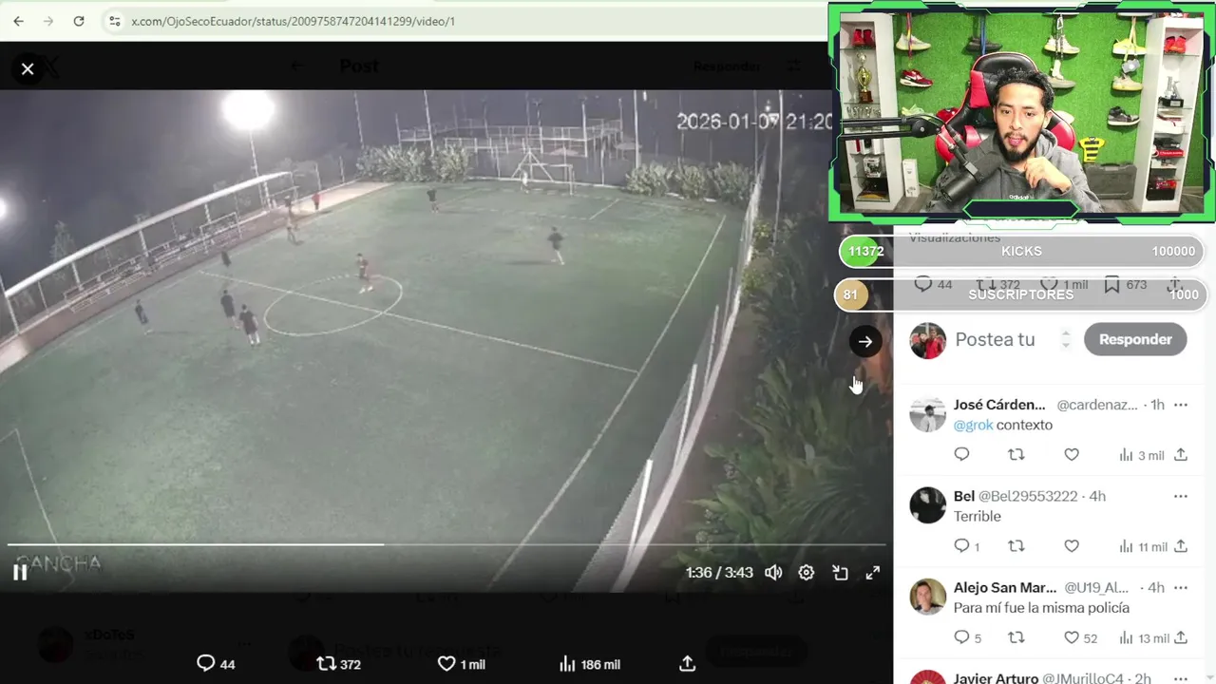This screenshot has width=1216, height=684.
Task: Click the reply icon with 44 under the video
Action: coord(215,664)
